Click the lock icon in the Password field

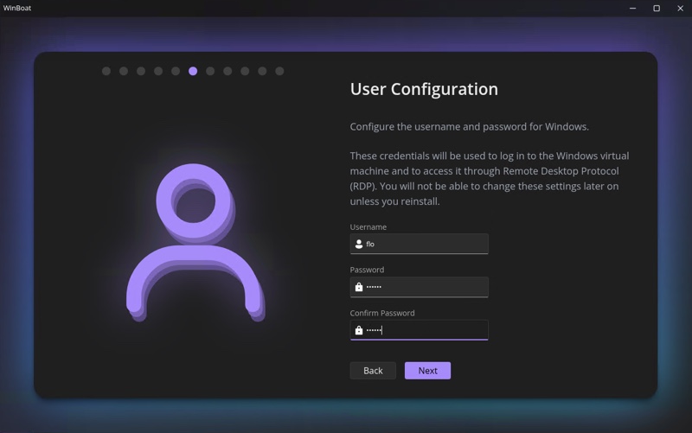(x=359, y=287)
